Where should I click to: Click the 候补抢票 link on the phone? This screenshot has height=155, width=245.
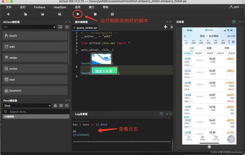(x=231, y=36)
